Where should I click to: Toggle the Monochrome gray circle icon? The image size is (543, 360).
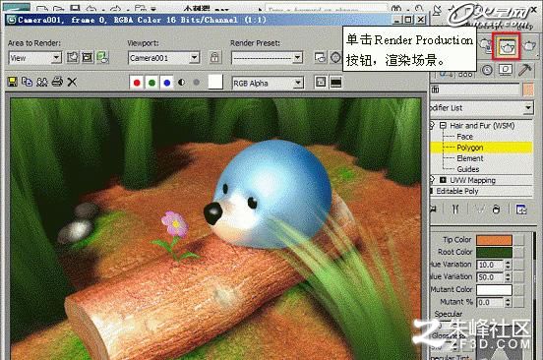(197, 83)
